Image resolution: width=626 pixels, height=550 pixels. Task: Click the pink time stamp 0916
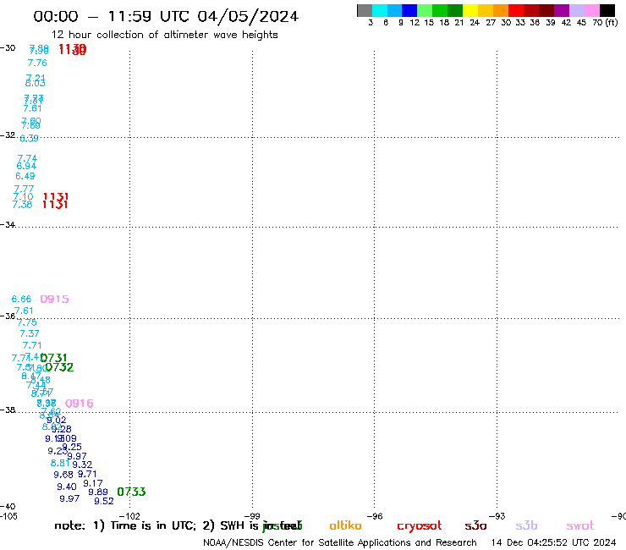click(x=79, y=404)
